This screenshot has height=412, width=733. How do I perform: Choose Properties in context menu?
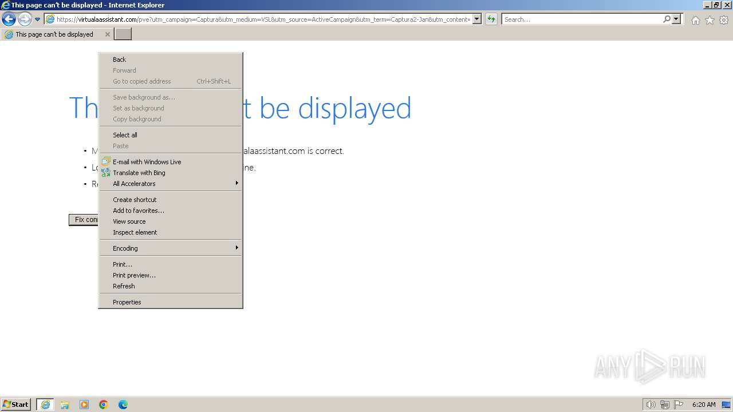click(x=171, y=302)
